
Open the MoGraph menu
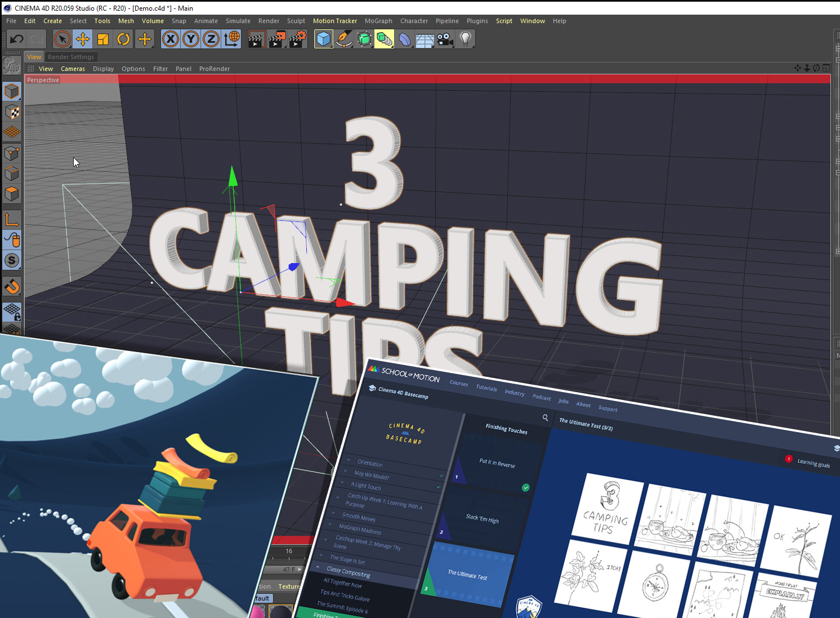pyautogui.click(x=378, y=21)
